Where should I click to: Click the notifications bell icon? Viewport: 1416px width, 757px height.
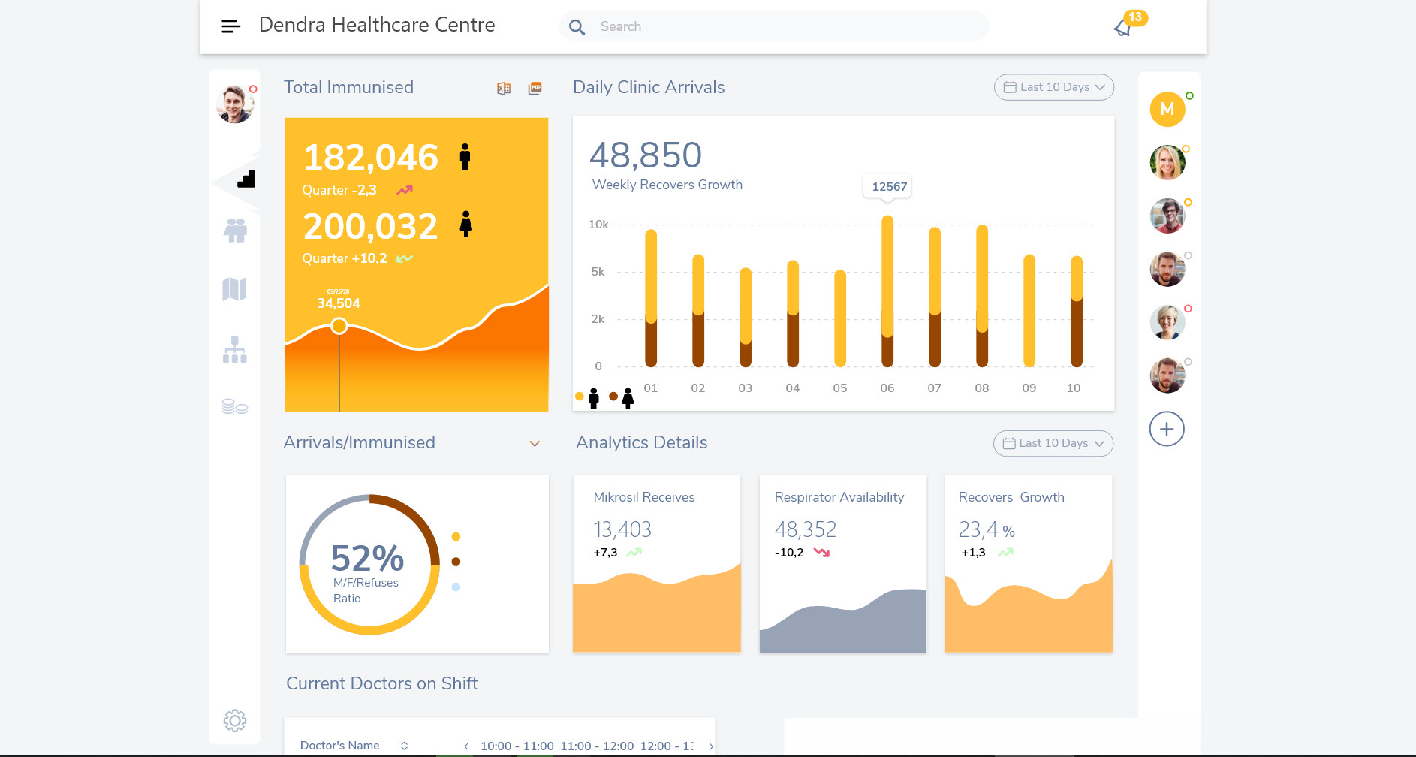click(x=1123, y=28)
